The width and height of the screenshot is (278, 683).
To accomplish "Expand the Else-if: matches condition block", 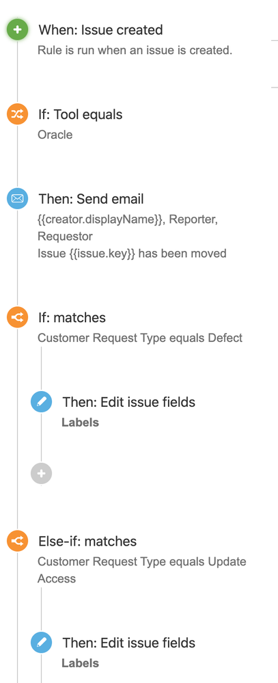I will (x=87, y=541).
